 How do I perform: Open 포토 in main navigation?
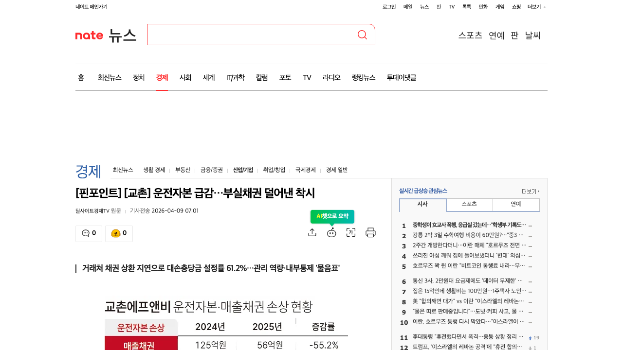(x=285, y=77)
